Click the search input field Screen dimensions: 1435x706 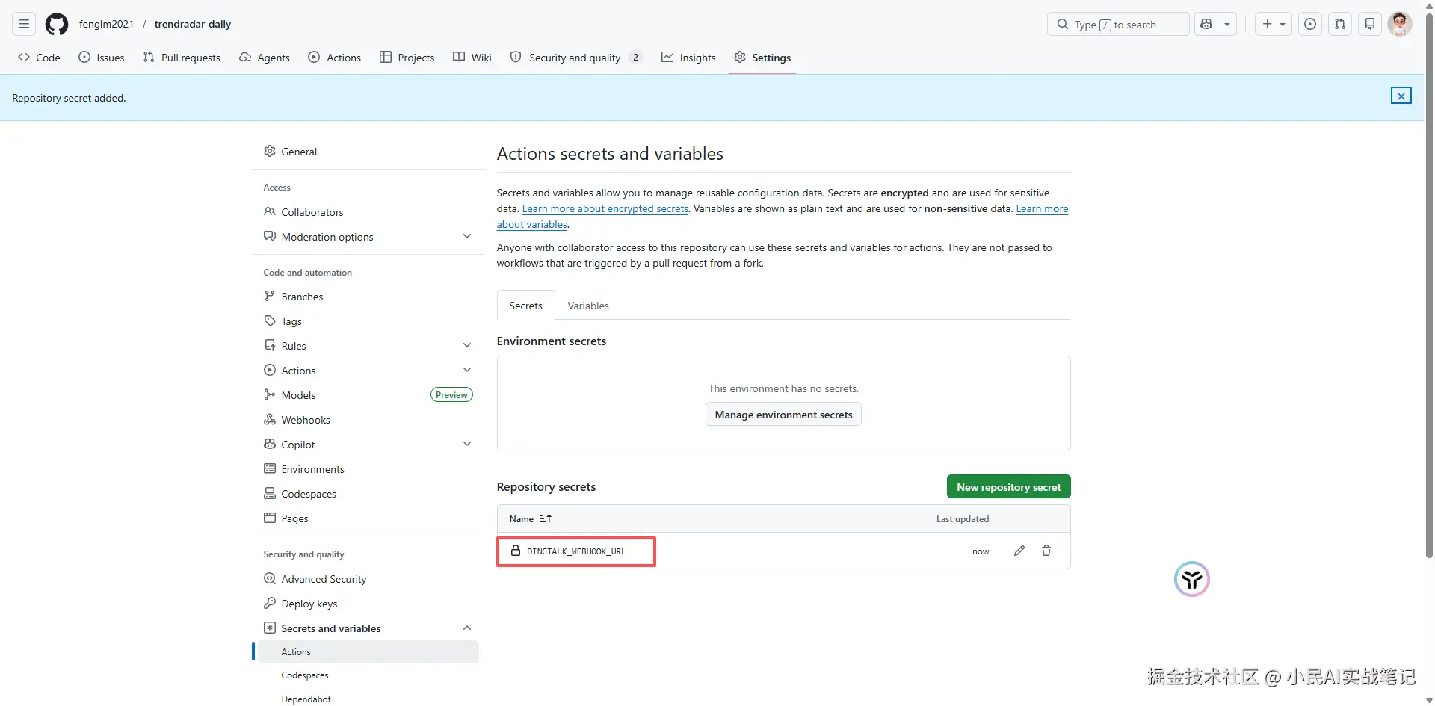tap(1117, 25)
